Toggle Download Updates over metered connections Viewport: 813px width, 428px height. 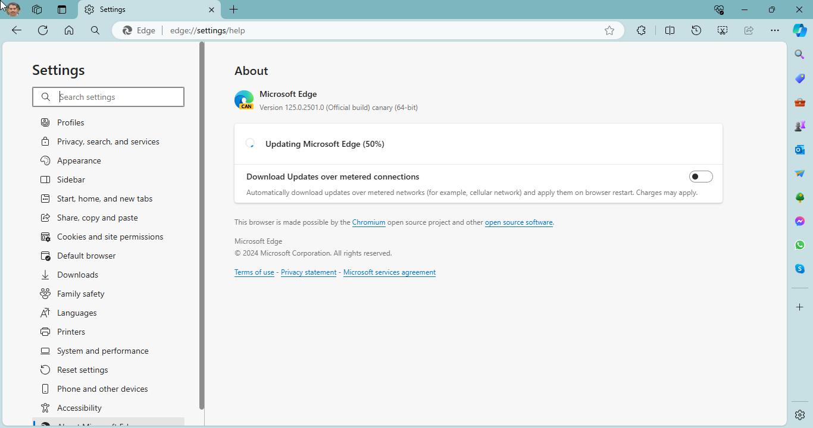click(x=701, y=177)
